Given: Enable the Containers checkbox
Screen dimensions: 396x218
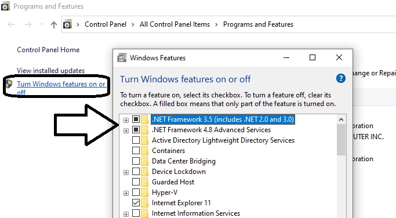Looking at the screenshot, I should point(136,151).
